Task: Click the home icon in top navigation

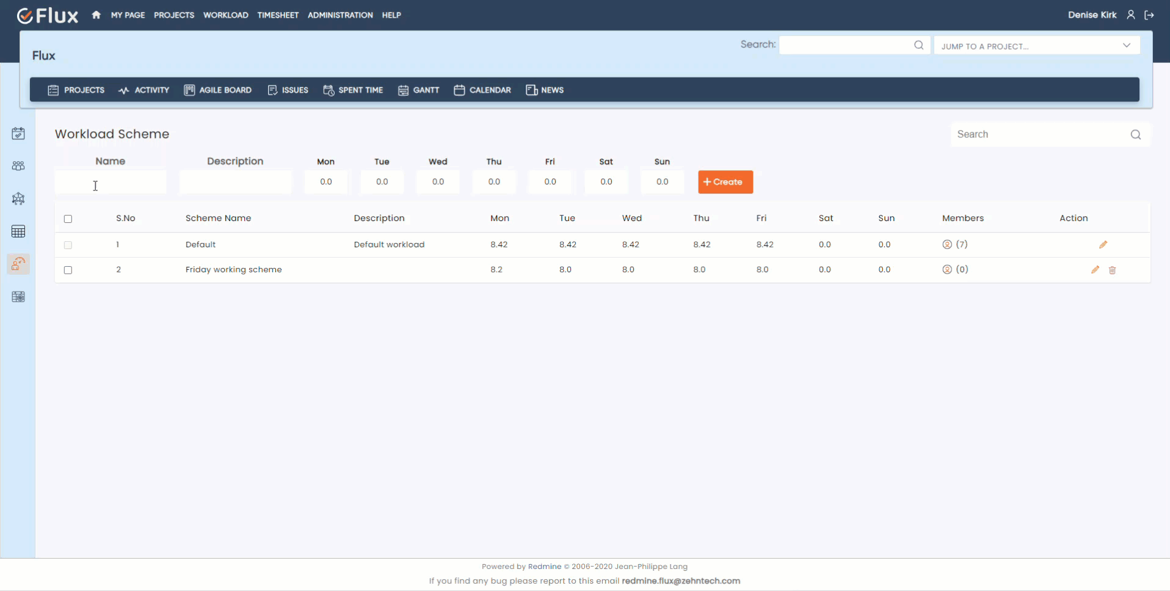Action: 96,15
